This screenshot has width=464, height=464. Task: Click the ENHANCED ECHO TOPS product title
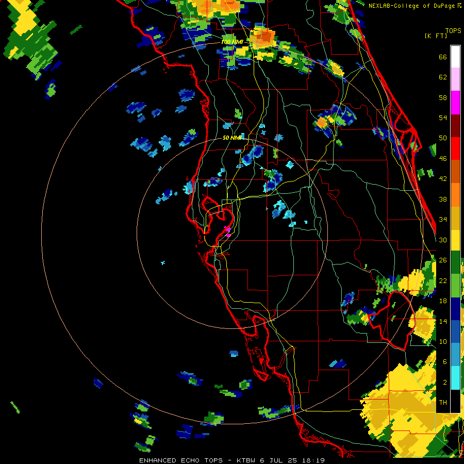click(x=181, y=460)
